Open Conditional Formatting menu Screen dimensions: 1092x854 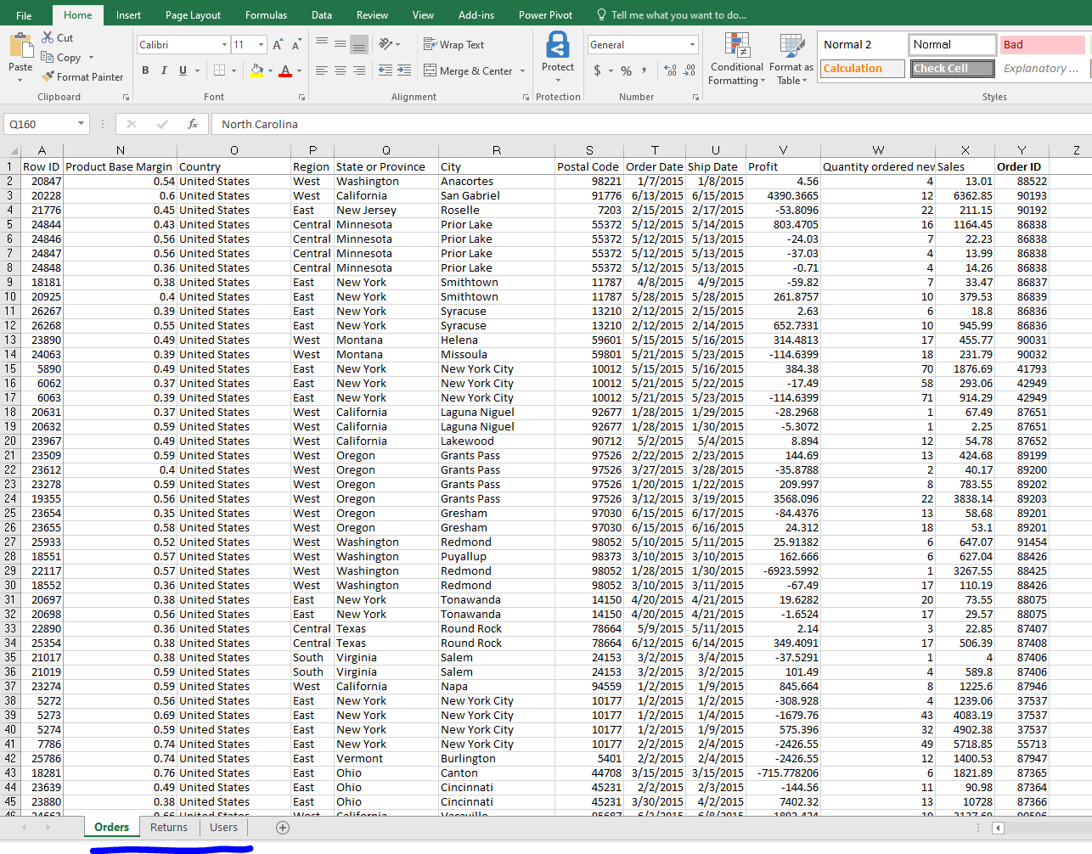click(737, 59)
